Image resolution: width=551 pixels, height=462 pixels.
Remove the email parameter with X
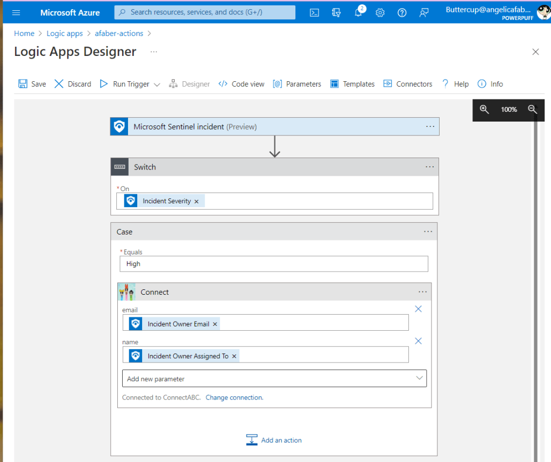coord(418,309)
